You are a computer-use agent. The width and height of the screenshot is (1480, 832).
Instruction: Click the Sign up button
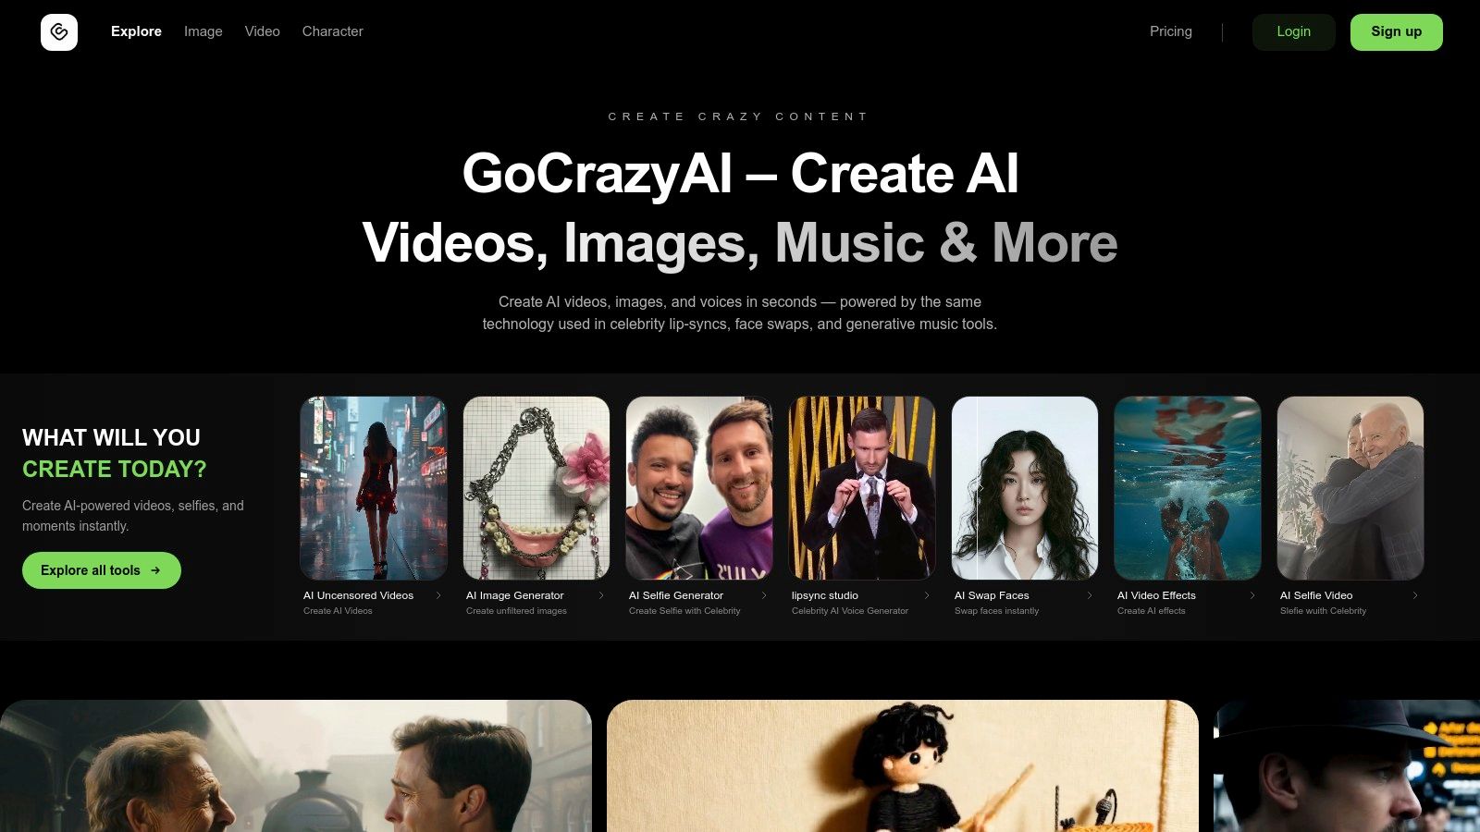[1396, 31]
